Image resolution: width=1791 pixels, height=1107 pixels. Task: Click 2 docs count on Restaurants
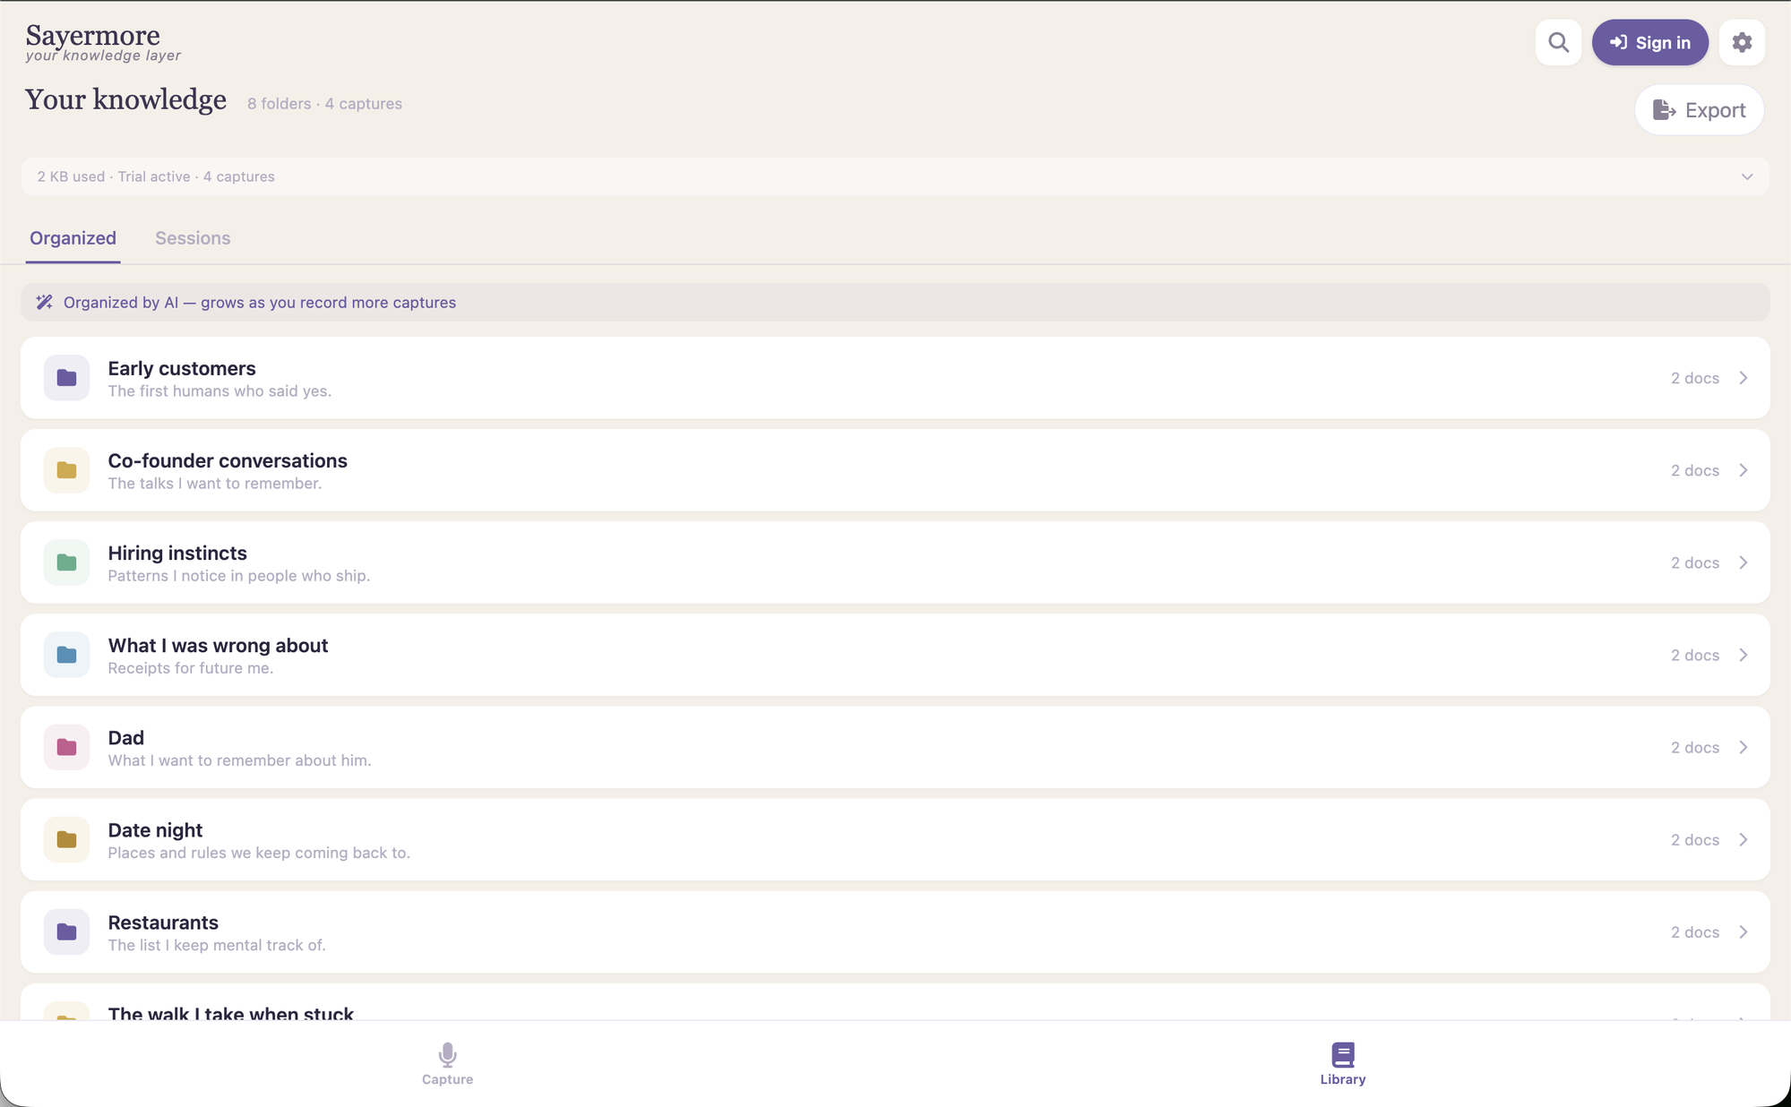click(1695, 931)
